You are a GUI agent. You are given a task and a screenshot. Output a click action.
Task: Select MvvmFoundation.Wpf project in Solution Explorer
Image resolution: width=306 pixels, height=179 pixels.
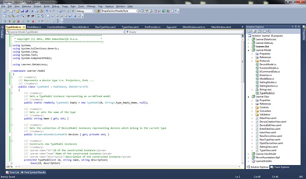tap(268, 158)
